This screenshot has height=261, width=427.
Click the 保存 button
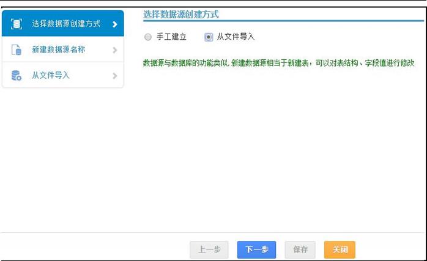pos(300,249)
